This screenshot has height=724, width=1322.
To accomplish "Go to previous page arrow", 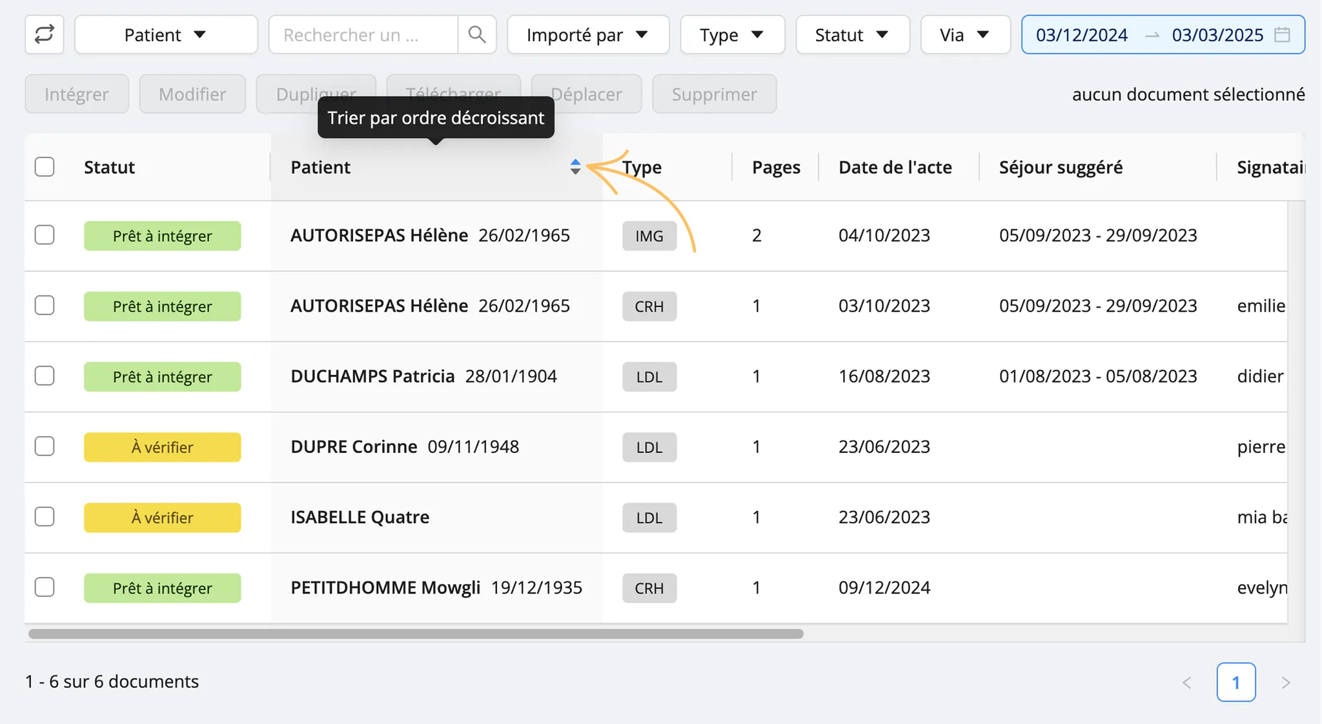I will coord(1186,683).
